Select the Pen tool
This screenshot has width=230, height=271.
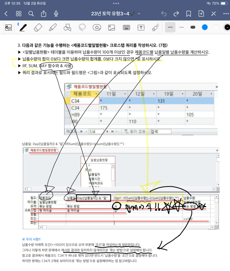(23, 27)
